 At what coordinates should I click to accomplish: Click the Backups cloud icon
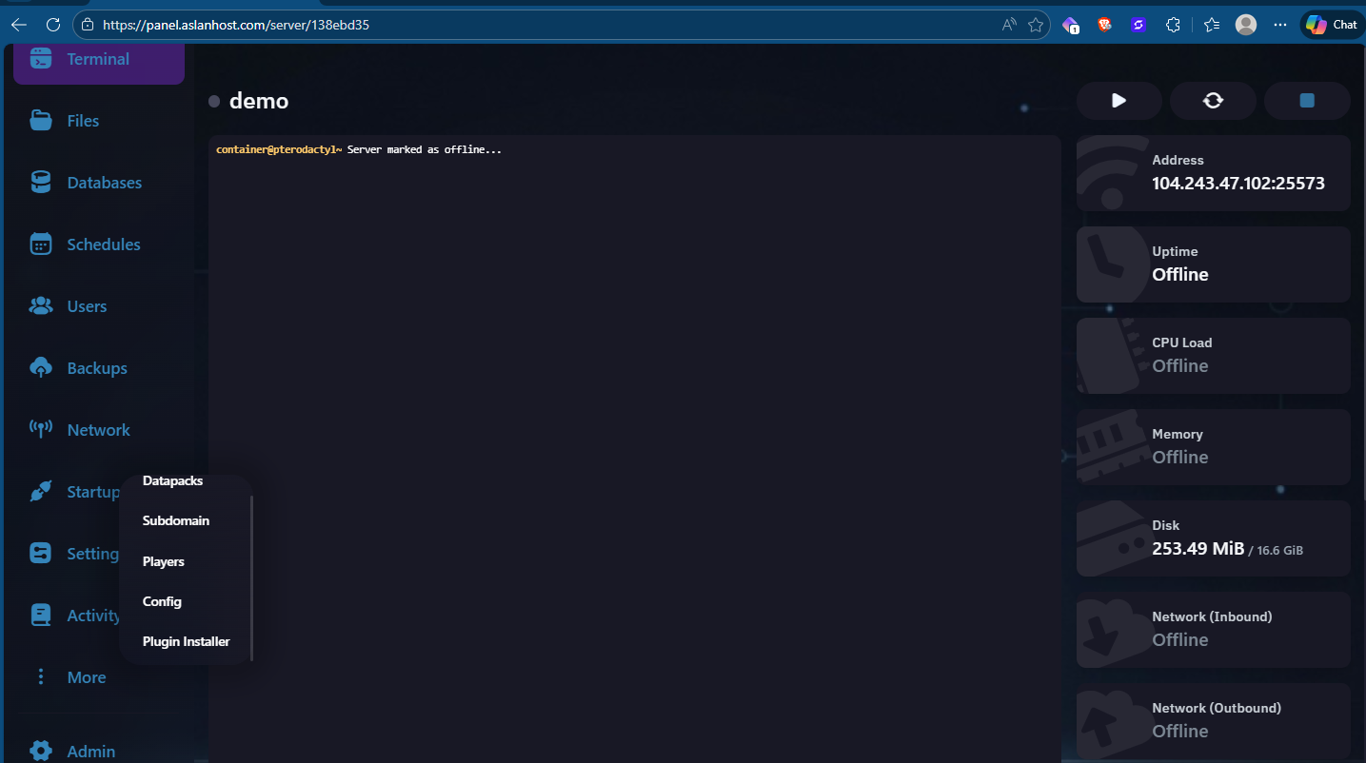pos(40,368)
